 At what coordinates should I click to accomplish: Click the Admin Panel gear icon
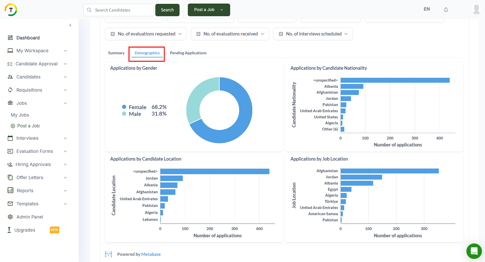[10, 217]
